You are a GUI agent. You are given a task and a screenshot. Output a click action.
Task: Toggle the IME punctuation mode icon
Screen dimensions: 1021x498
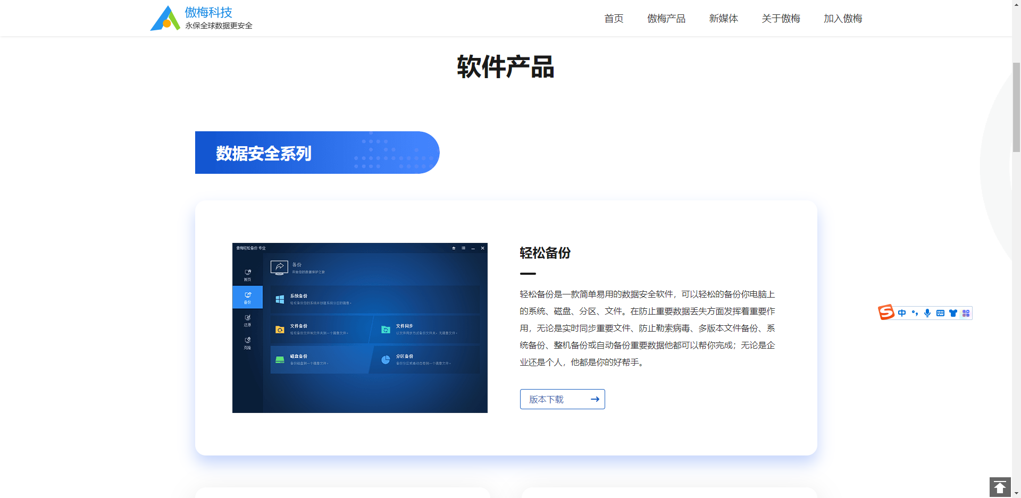point(915,313)
